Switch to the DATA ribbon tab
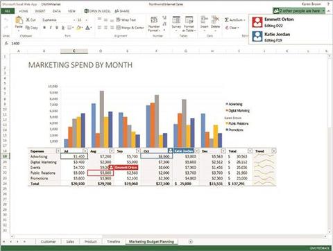The width and height of the screenshot is (333, 251). [56, 11]
